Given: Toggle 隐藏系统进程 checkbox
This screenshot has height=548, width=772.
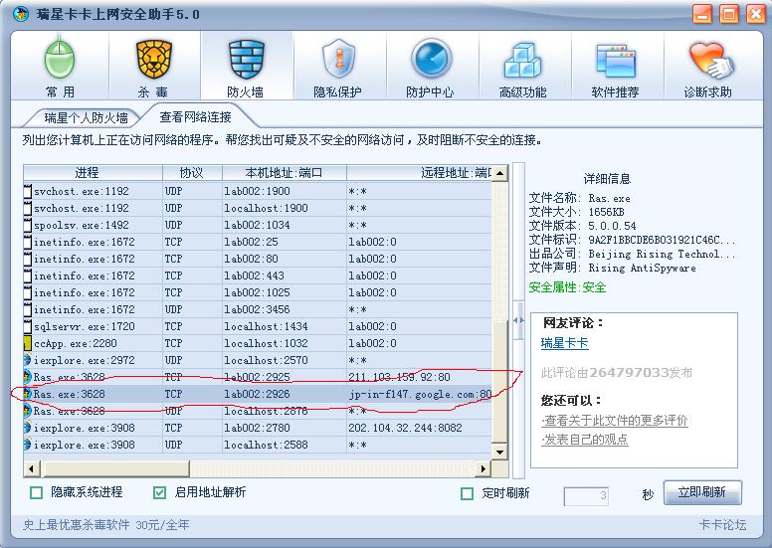Looking at the screenshot, I should coord(37,492).
